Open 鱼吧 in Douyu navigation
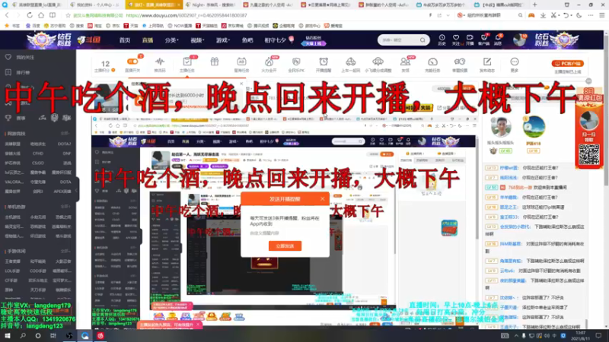Screen dimensions: 609x342 click(247, 40)
